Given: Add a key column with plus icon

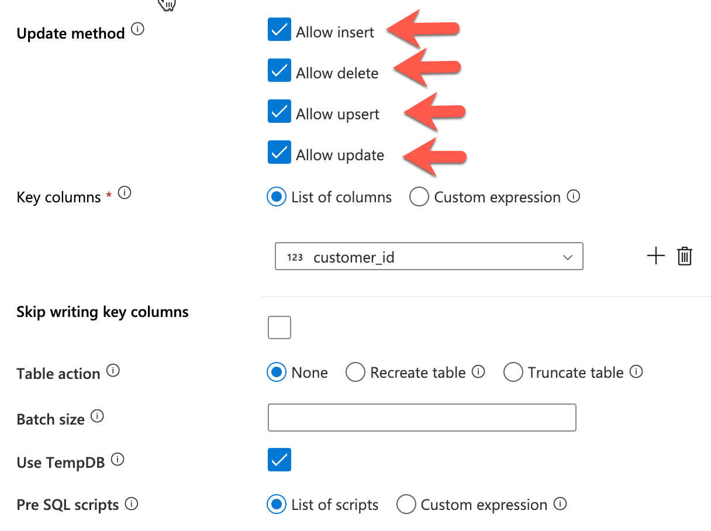Looking at the screenshot, I should pyautogui.click(x=656, y=256).
